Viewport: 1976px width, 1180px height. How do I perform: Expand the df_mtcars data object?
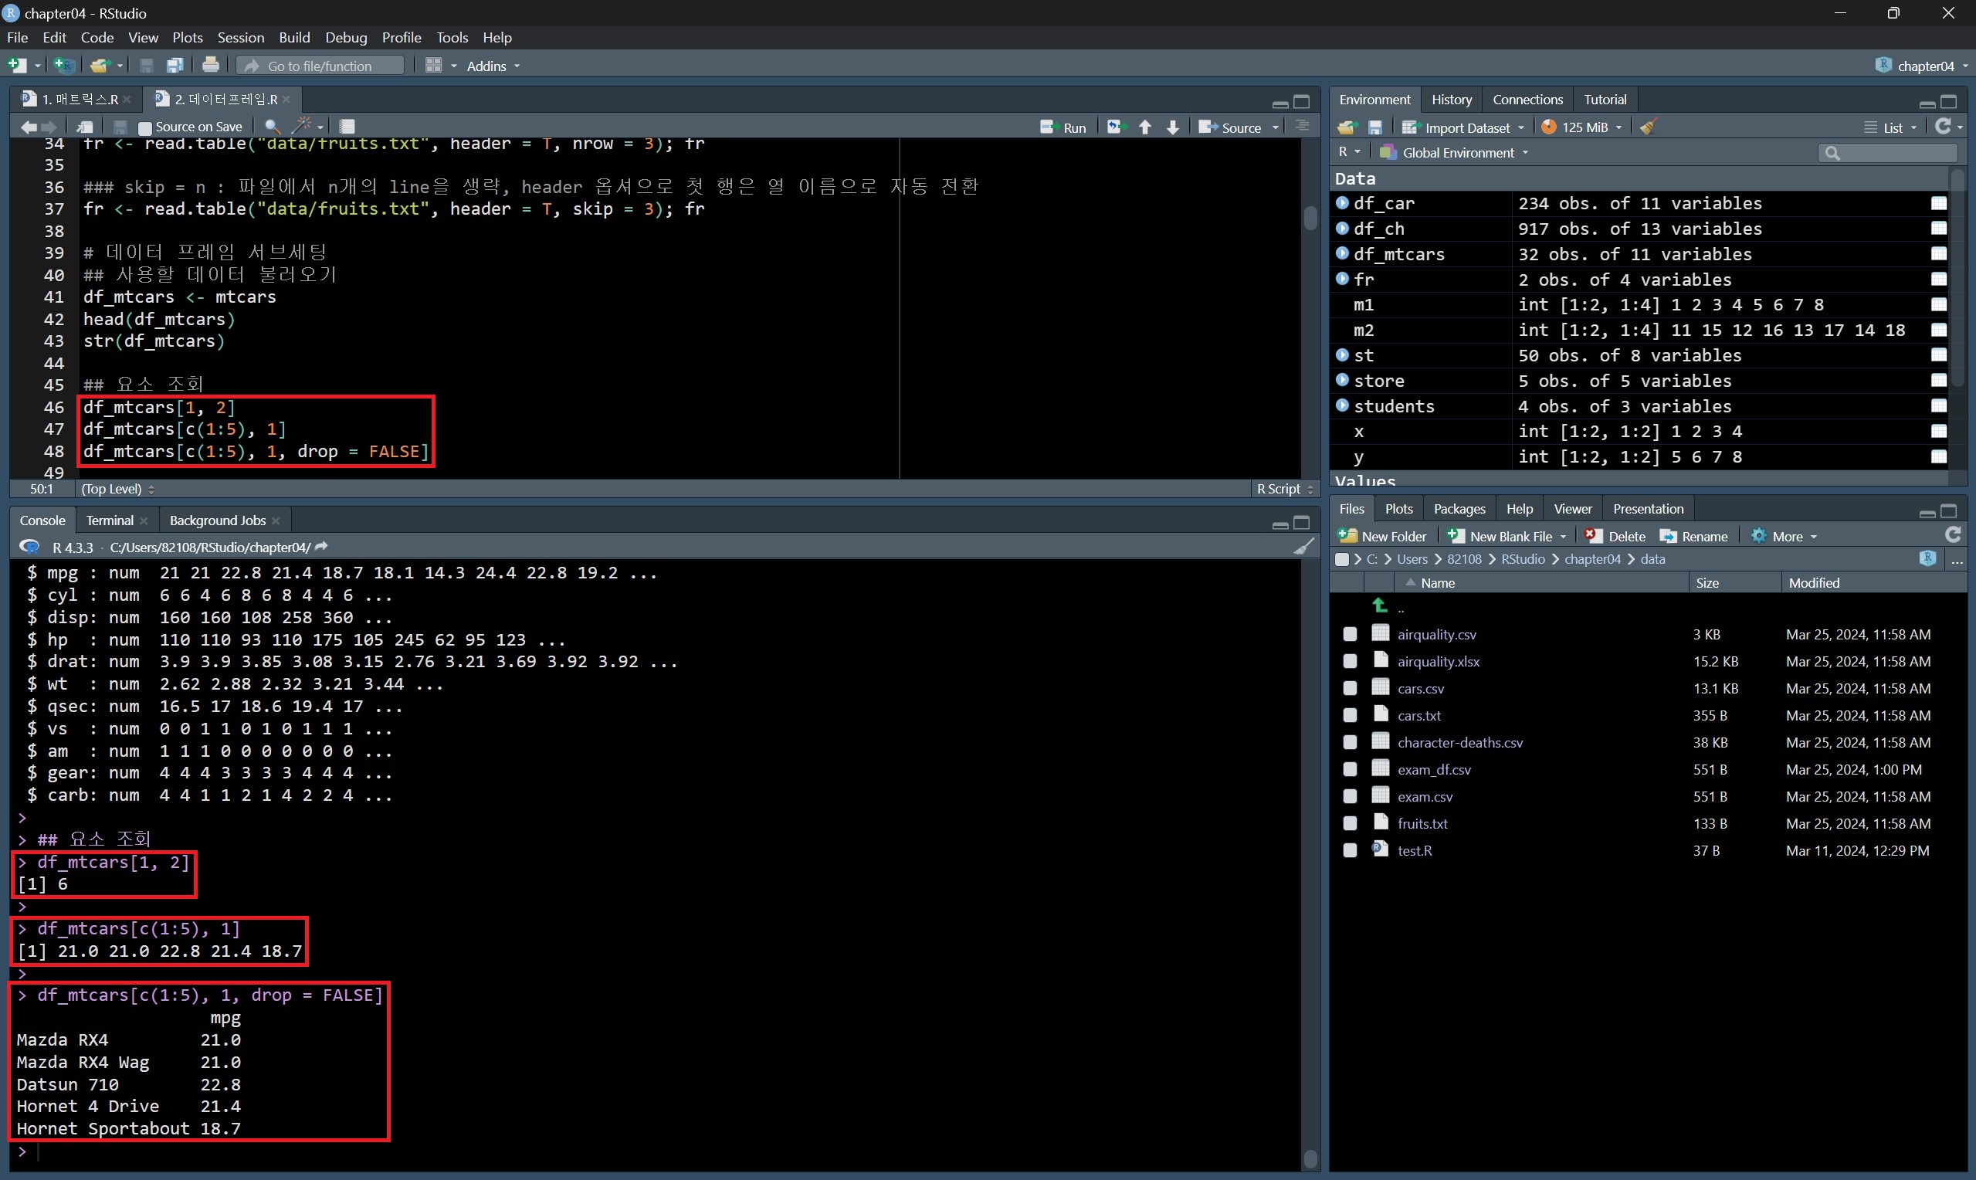(x=1343, y=253)
